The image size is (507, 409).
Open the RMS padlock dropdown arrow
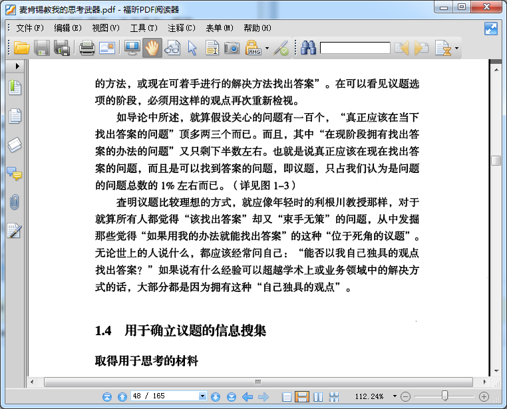[x=267, y=48]
